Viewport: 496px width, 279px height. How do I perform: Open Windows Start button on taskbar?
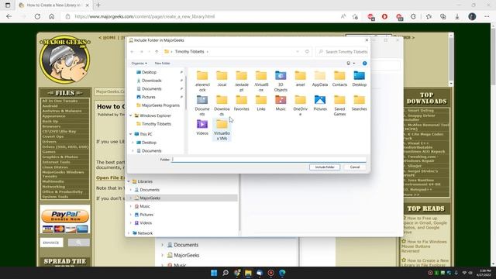tap(214, 273)
